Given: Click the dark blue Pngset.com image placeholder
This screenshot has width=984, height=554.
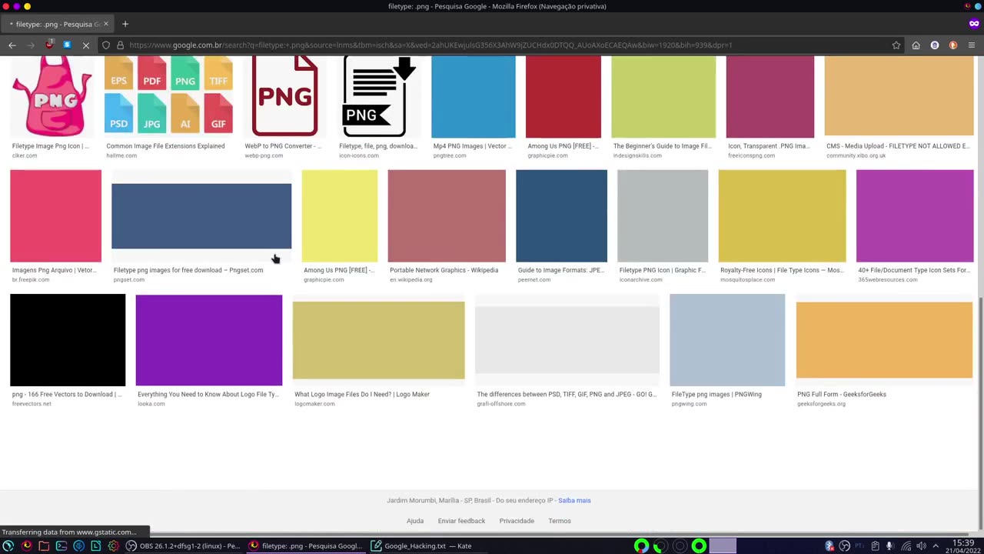Looking at the screenshot, I should point(201,216).
